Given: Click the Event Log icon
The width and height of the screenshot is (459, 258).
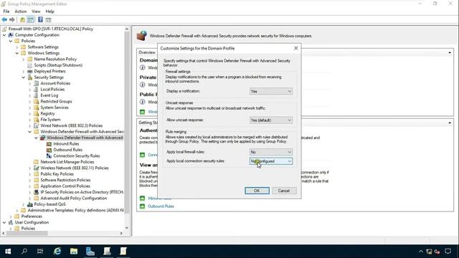Looking at the screenshot, I should (37, 95).
